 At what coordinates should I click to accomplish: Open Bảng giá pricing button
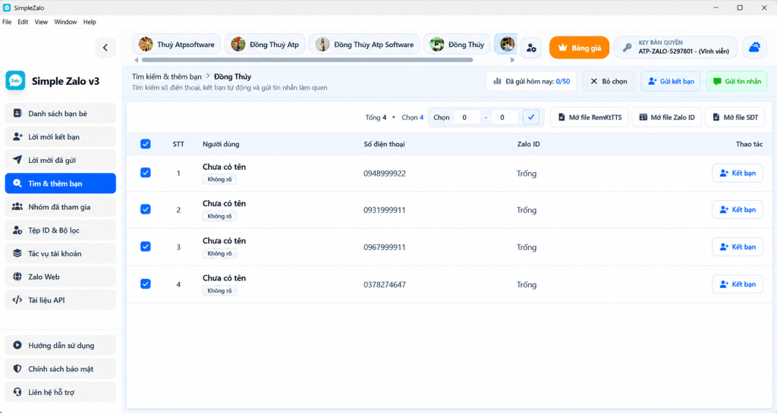click(x=579, y=48)
